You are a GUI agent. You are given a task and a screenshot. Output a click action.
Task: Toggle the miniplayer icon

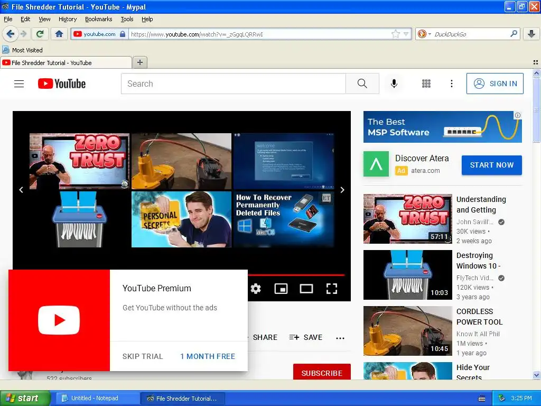point(281,288)
